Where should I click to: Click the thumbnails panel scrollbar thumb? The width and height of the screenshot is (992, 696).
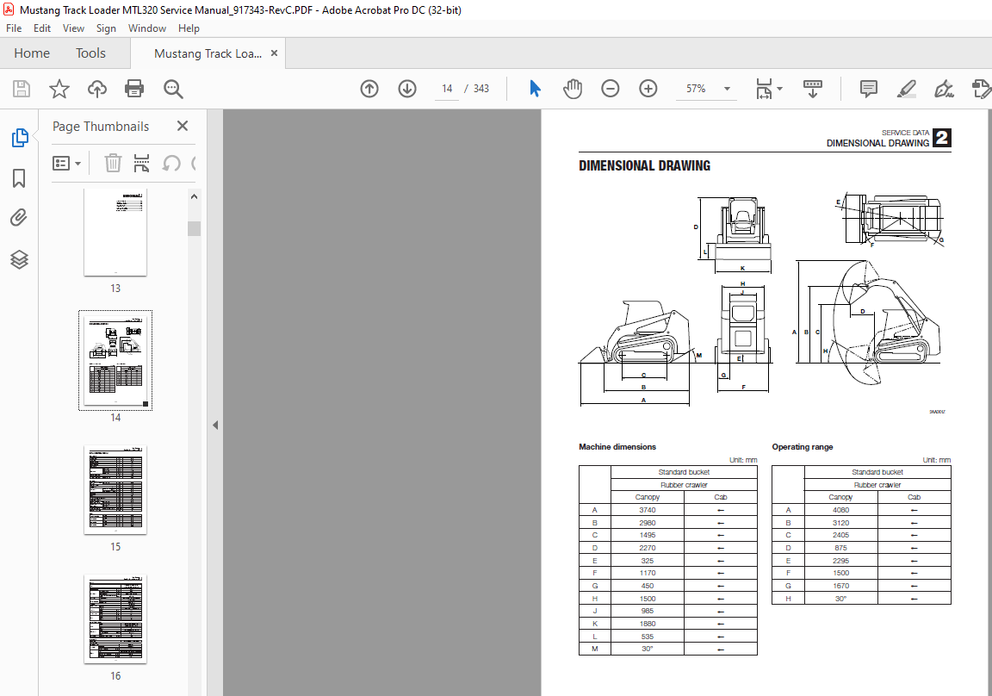[195, 228]
